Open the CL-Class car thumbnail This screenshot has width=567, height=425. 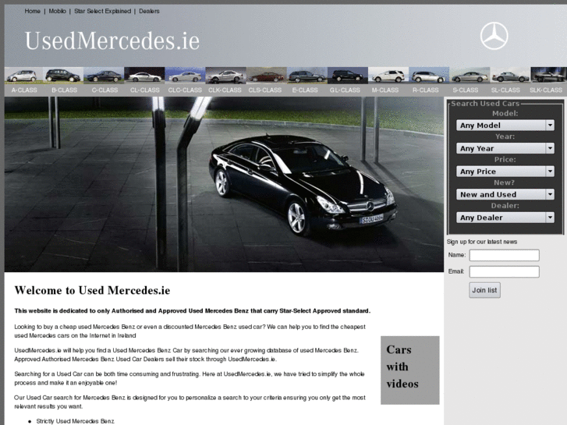click(x=144, y=76)
